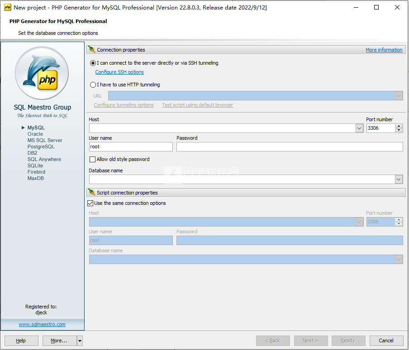The width and height of the screenshot is (409, 350).
Task: Minimize the PHP Generator window
Action: click(x=356, y=7)
